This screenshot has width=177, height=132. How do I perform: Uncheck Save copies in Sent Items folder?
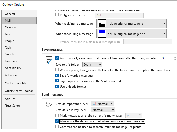57,81
